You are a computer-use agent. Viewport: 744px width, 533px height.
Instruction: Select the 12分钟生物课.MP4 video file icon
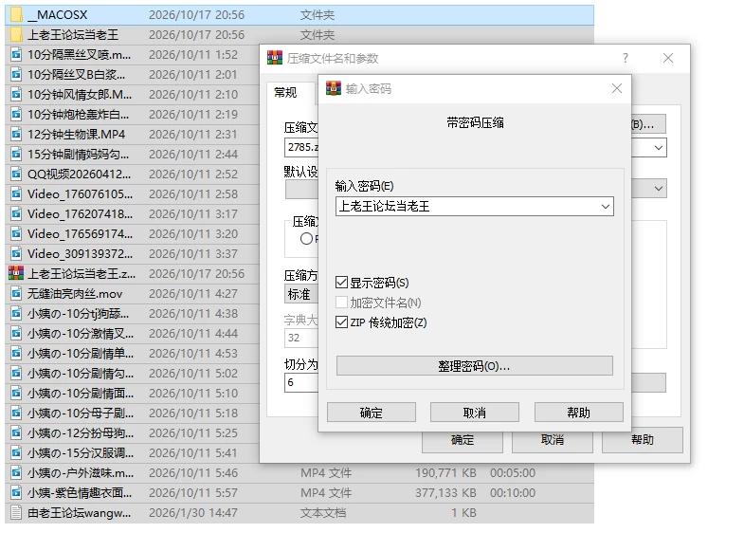click(16, 135)
